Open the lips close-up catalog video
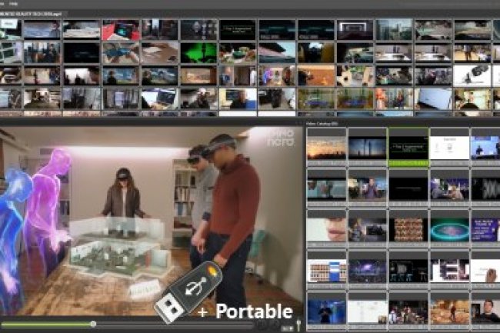The image size is (500, 333). 326,228
